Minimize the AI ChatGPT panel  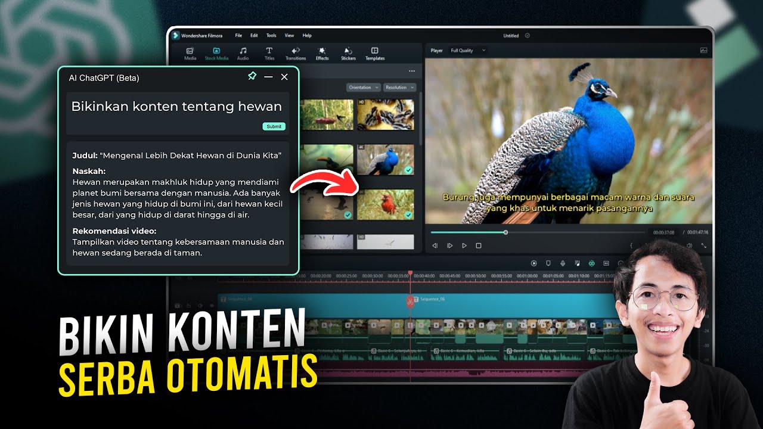[268, 77]
